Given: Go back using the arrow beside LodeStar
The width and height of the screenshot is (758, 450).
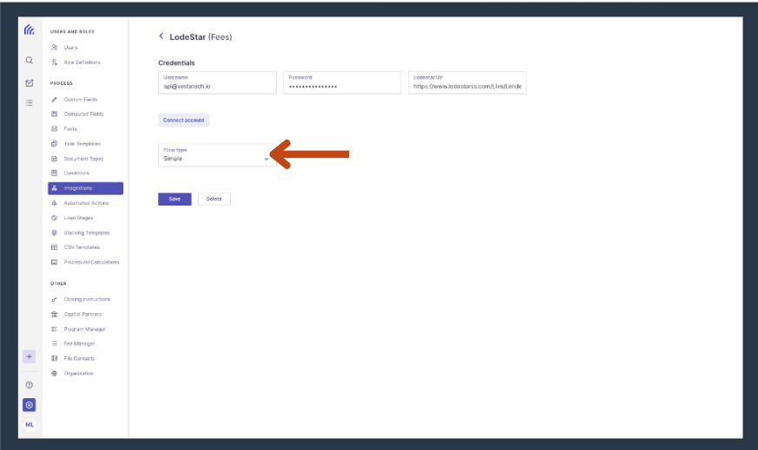Looking at the screenshot, I should pyautogui.click(x=161, y=36).
